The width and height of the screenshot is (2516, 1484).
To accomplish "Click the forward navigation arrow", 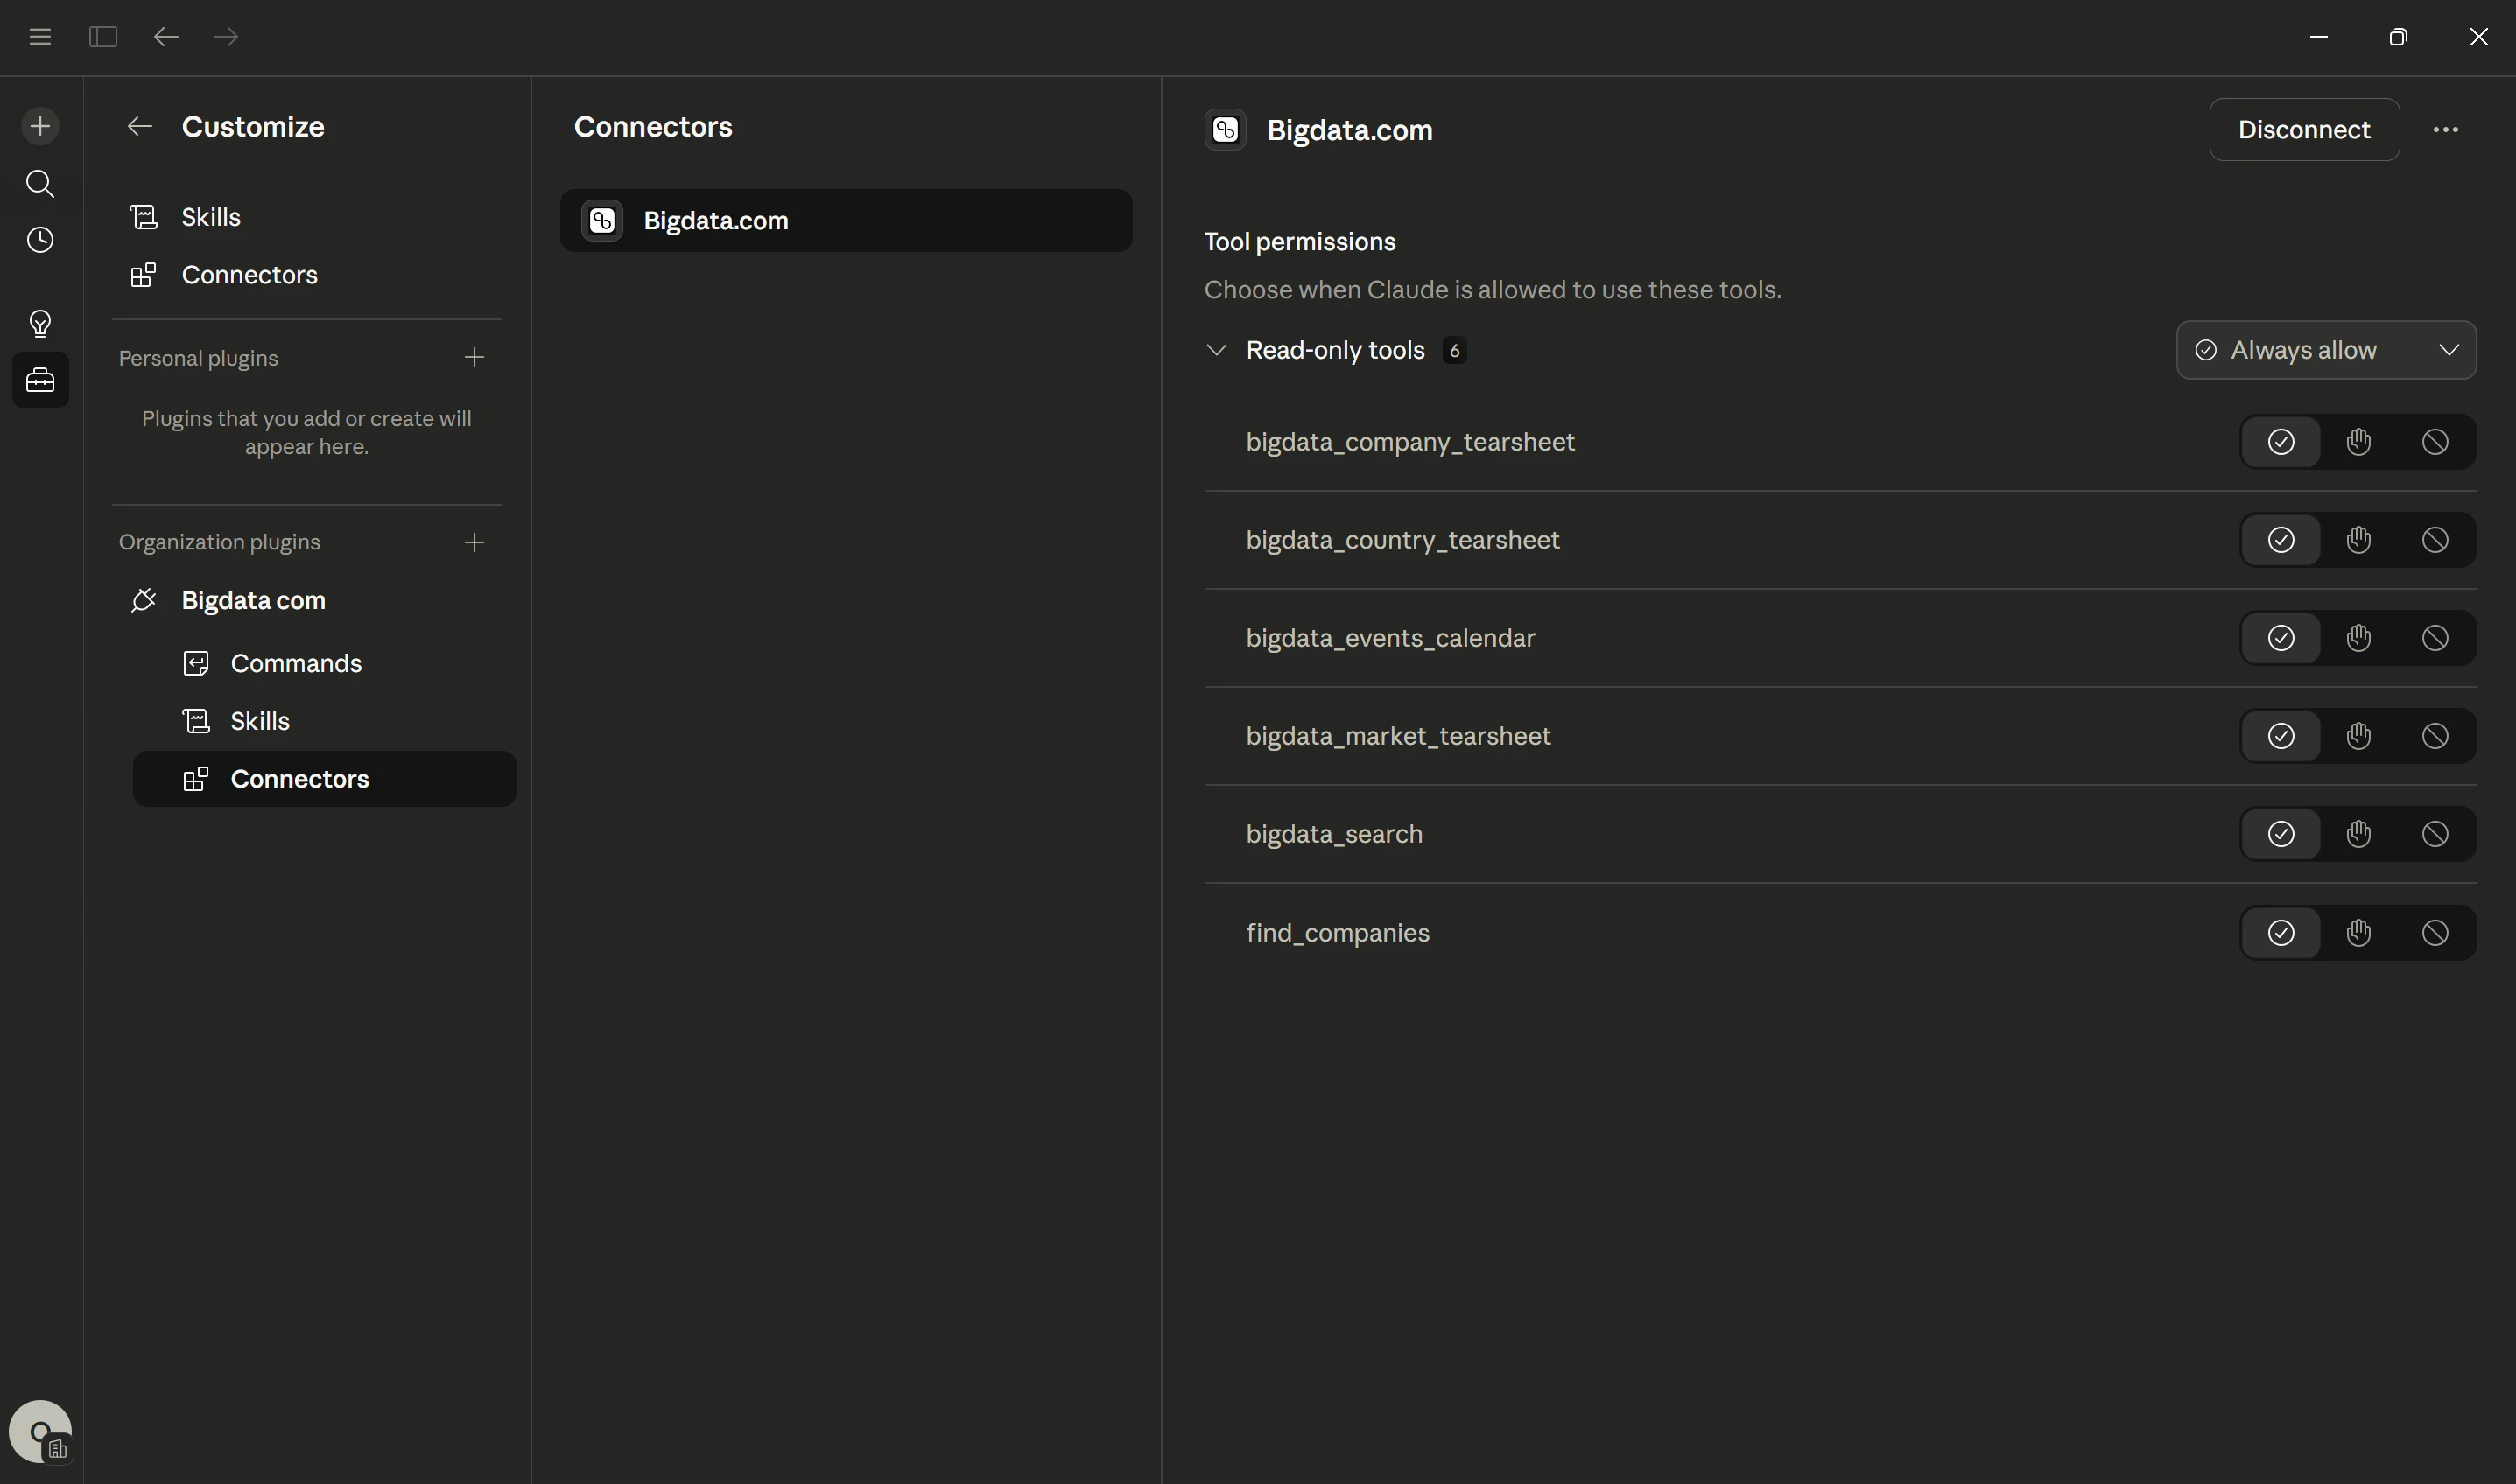I will pyautogui.click(x=226, y=37).
